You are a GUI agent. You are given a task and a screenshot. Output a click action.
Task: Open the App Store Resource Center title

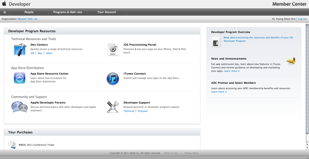pyautogui.click(x=49, y=74)
